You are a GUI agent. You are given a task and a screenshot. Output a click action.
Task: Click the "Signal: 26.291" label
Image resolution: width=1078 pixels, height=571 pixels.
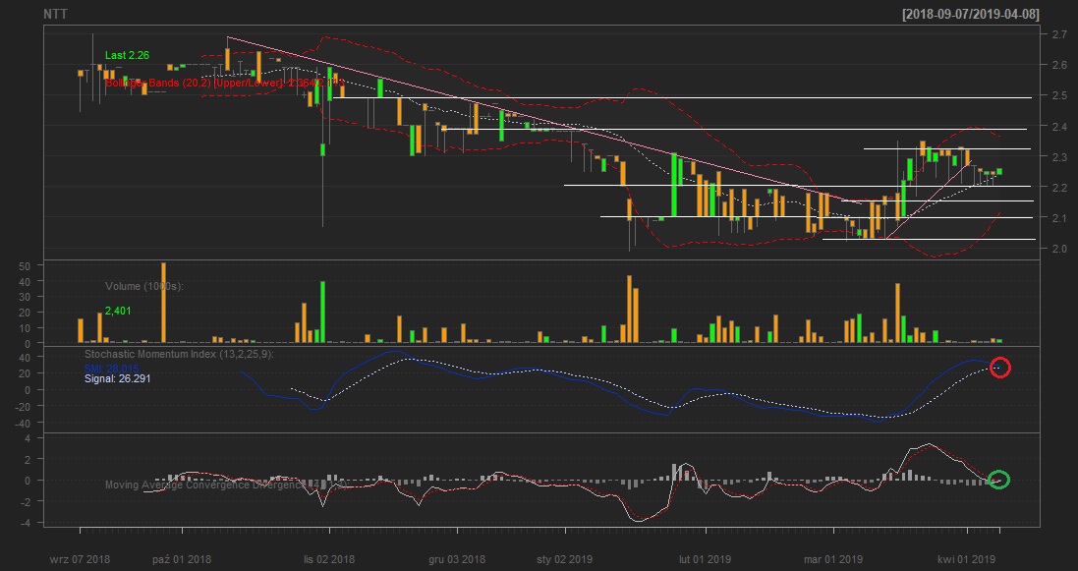[x=118, y=378]
